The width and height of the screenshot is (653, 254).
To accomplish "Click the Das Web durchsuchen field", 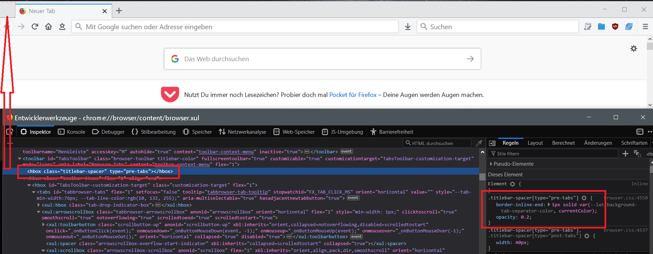I will (322, 59).
